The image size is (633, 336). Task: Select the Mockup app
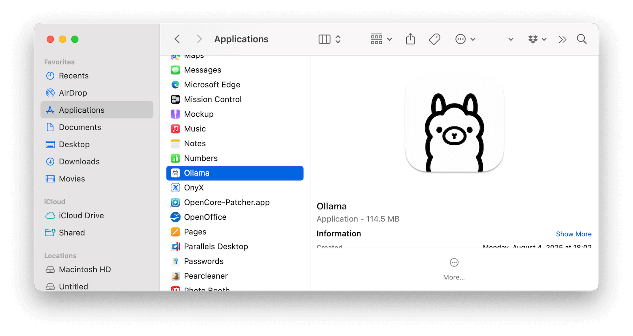pos(235,114)
